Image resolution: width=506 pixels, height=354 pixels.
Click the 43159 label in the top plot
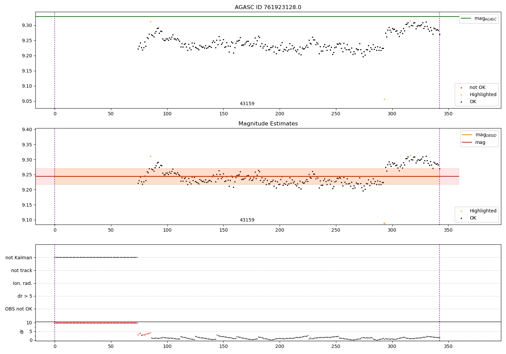(x=247, y=104)
